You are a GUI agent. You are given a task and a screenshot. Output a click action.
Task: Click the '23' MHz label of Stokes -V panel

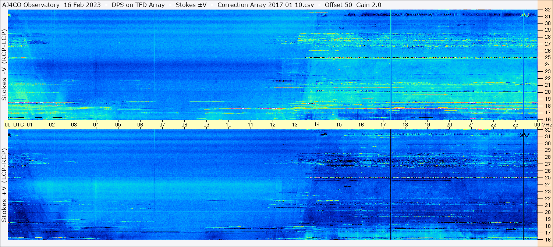pyautogui.click(x=547, y=71)
